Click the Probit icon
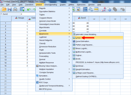 (74, 59)
